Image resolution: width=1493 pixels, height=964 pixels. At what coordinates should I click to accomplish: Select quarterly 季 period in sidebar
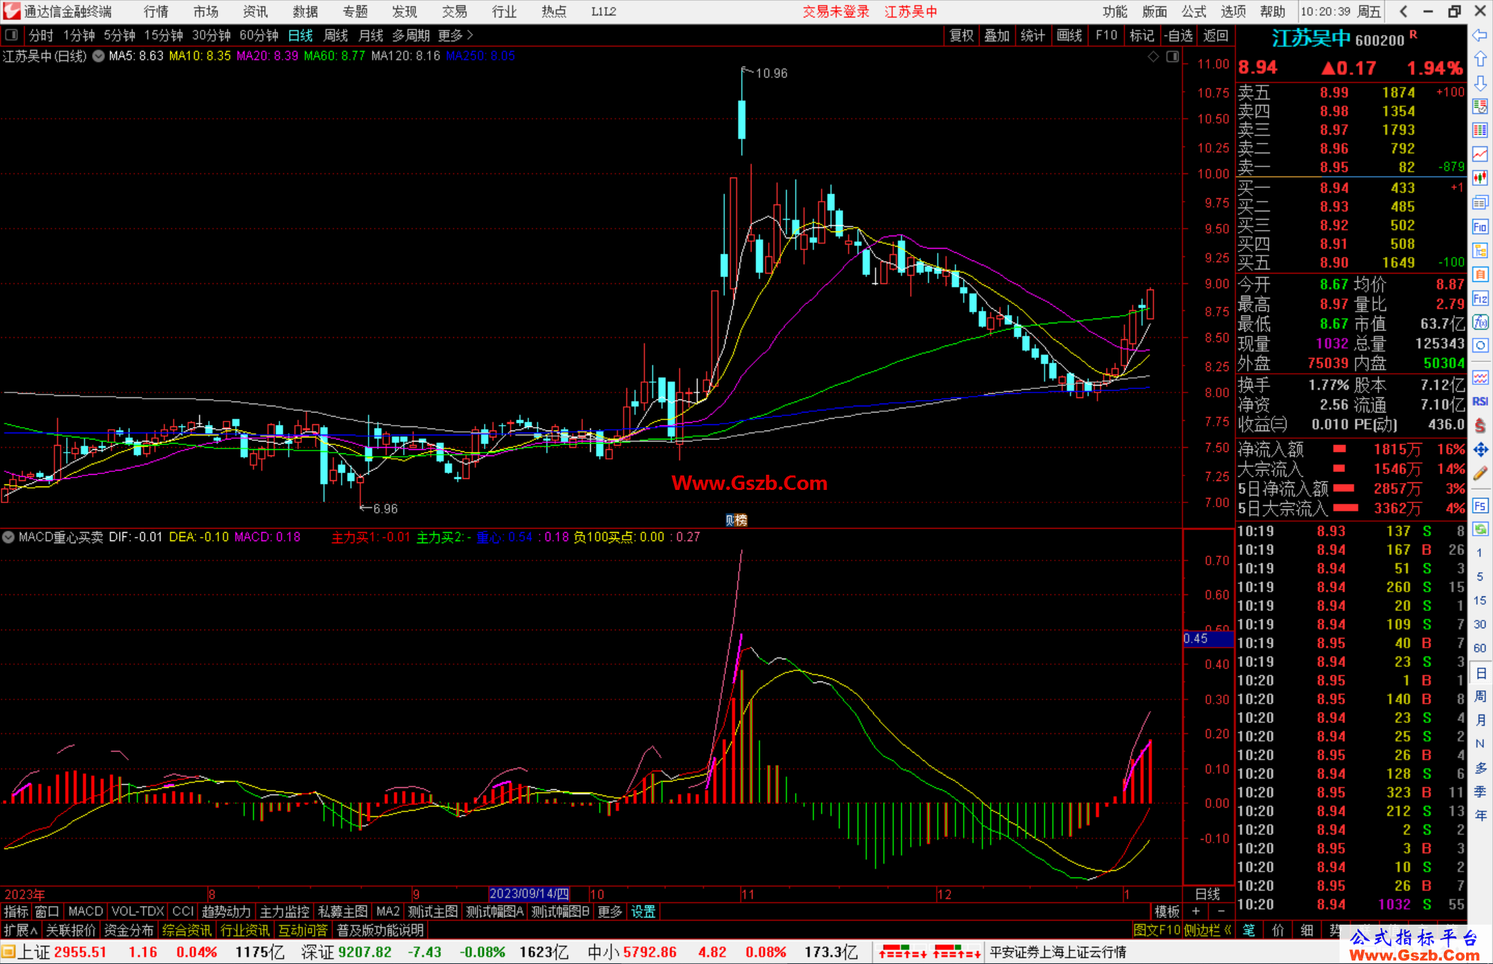click(1480, 792)
